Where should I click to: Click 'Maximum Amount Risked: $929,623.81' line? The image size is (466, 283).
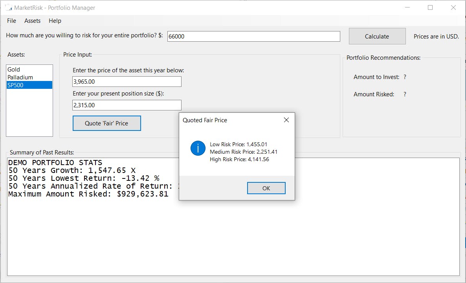click(x=88, y=194)
